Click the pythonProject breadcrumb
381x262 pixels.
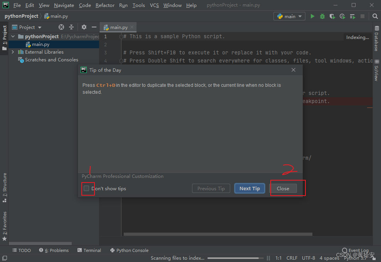(21, 16)
